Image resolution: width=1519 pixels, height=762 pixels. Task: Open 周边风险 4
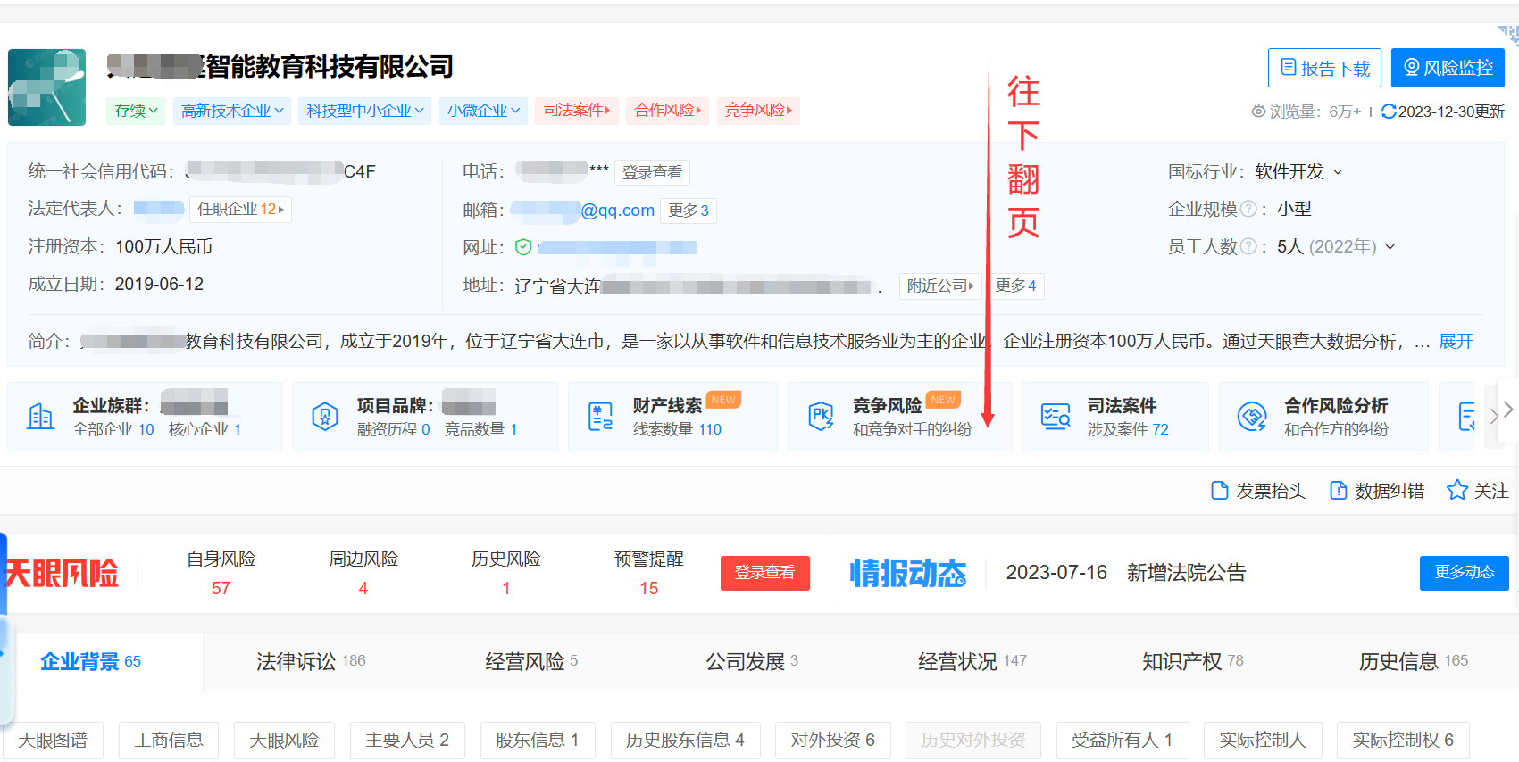pyautogui.click(x=363, y=573)
